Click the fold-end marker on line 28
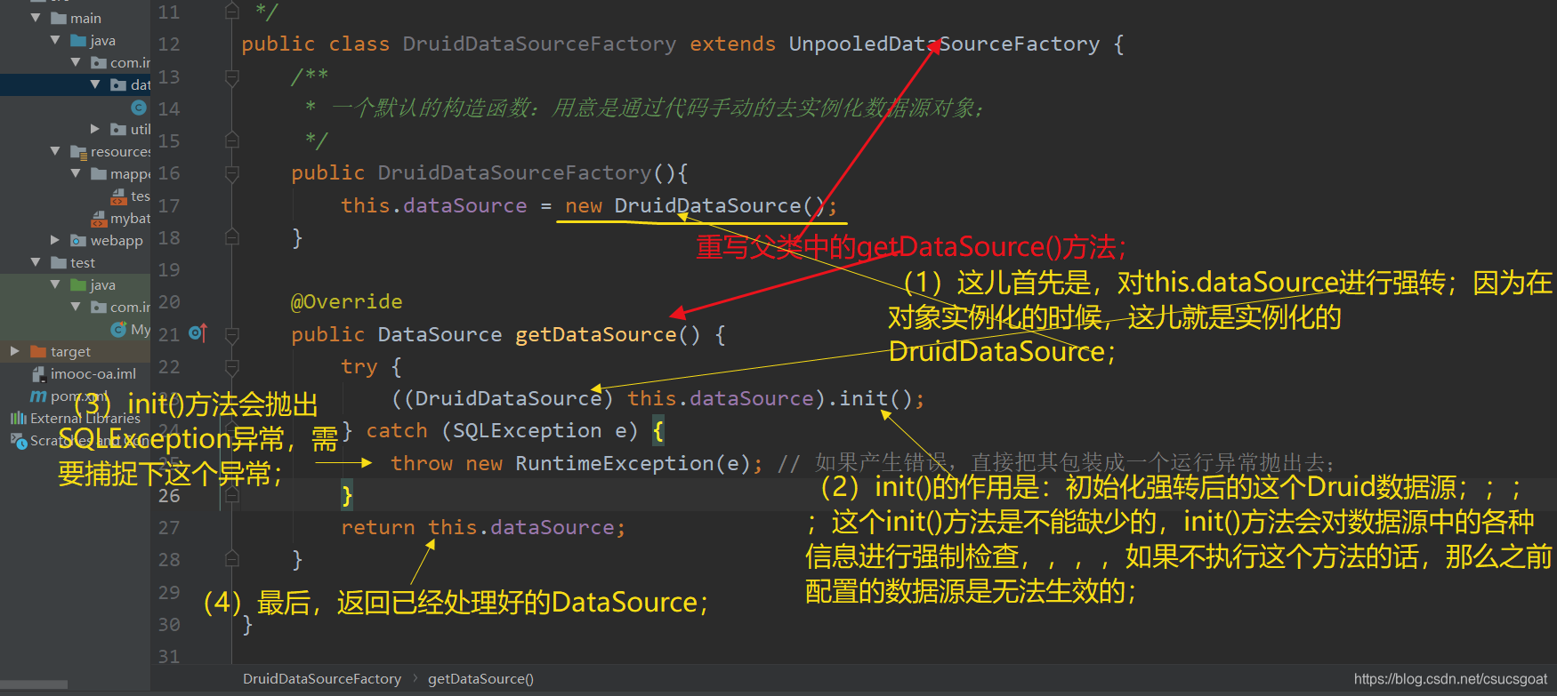The width and height of the screenshot is (1557, 696). tap(232, 559)
